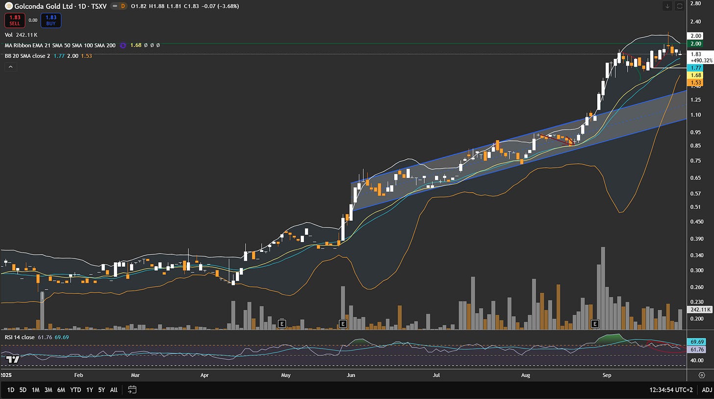The image size is (714, 399).
Task: Click the Sep label on time axis
Action: [x=607, y=375]
